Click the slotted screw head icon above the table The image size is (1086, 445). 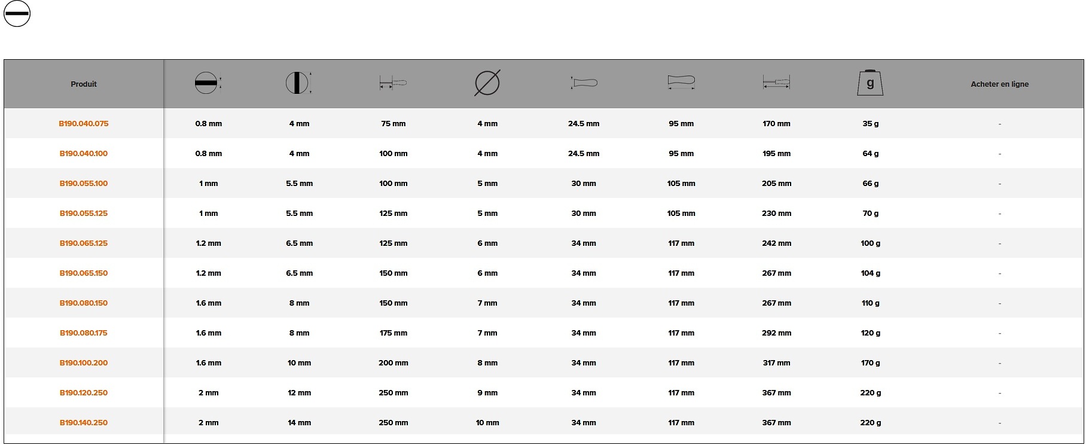[x=17, y=13]
